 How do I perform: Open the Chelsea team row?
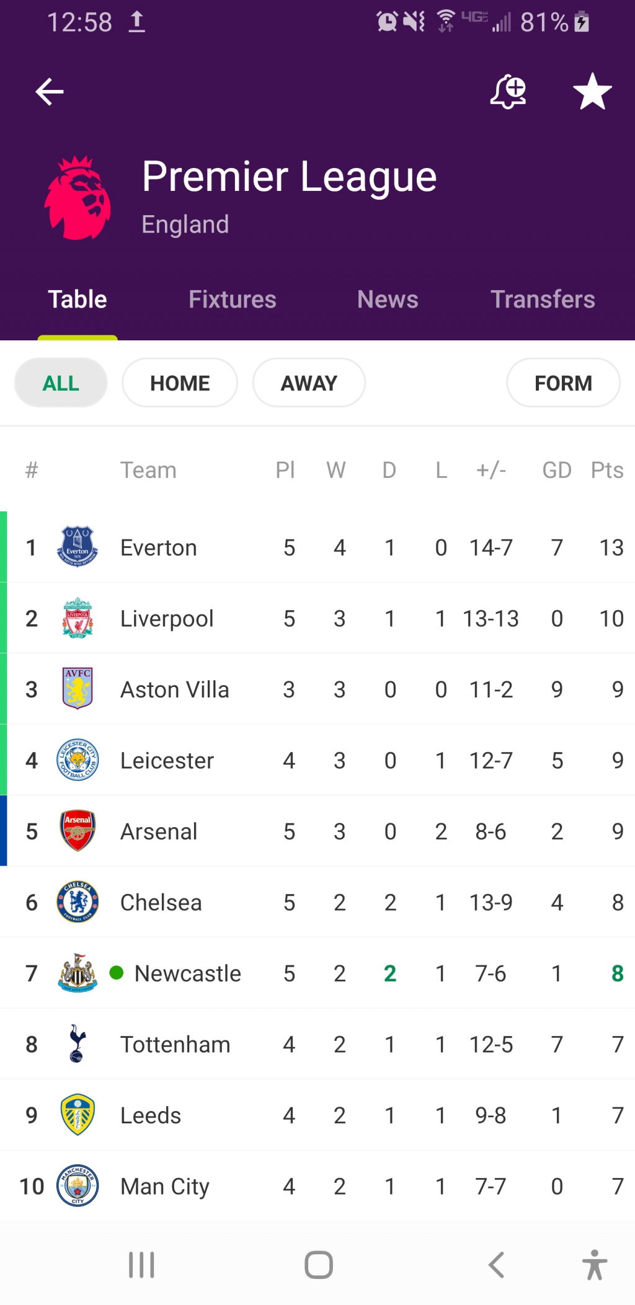pos(317,902)
